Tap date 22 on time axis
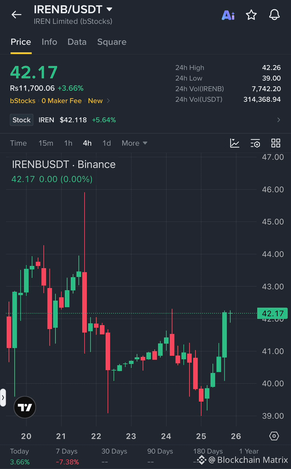The width and height of the screenshot is (291, 469). pyautogui.click(x=96, y=436)
